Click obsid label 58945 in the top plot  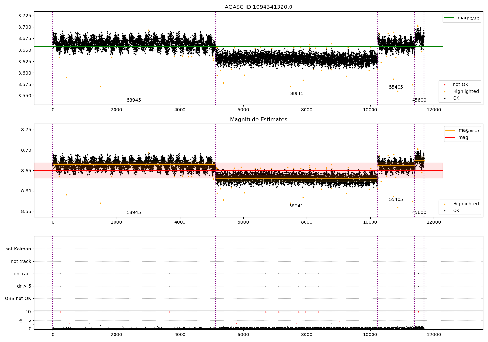pyautogui.click(x=134, y=100)
